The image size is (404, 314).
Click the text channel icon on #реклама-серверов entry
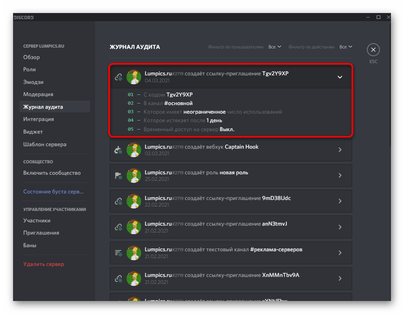tap(118, 253)
